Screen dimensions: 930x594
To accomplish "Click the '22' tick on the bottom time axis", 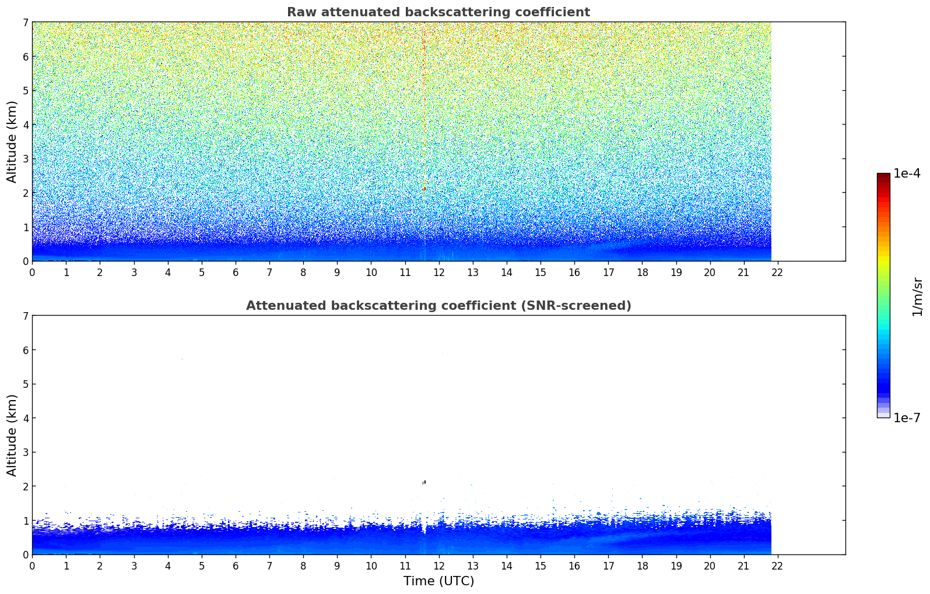I will point(777,566).
